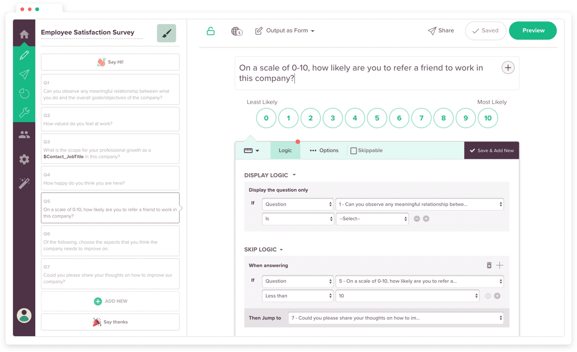
Task: Select rating 5 on the scale
Action: tap(377, 118)
